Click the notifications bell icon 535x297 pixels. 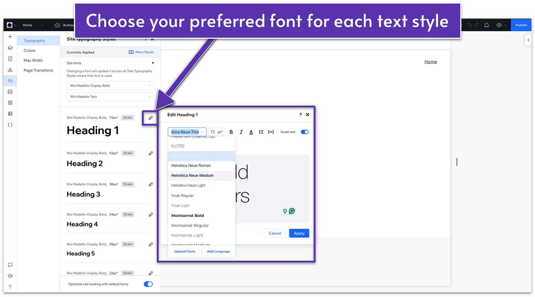[x=487, y=25]
